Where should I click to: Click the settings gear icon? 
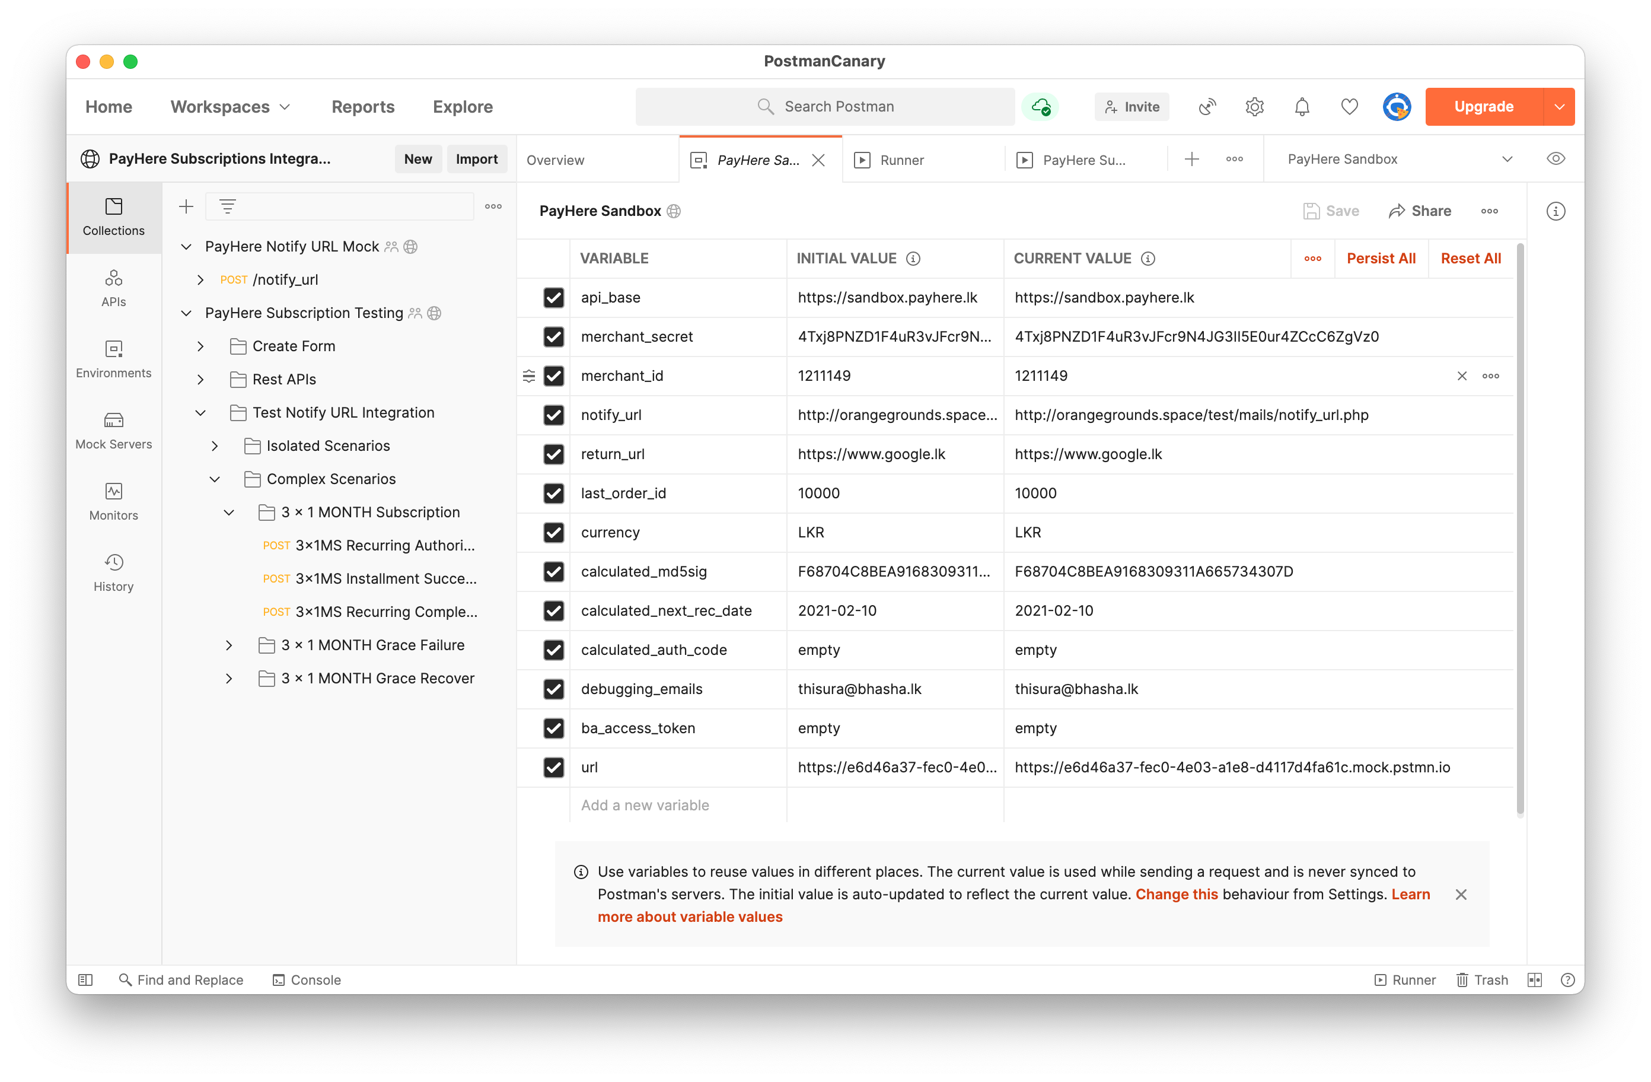[x=1254, y=107]
